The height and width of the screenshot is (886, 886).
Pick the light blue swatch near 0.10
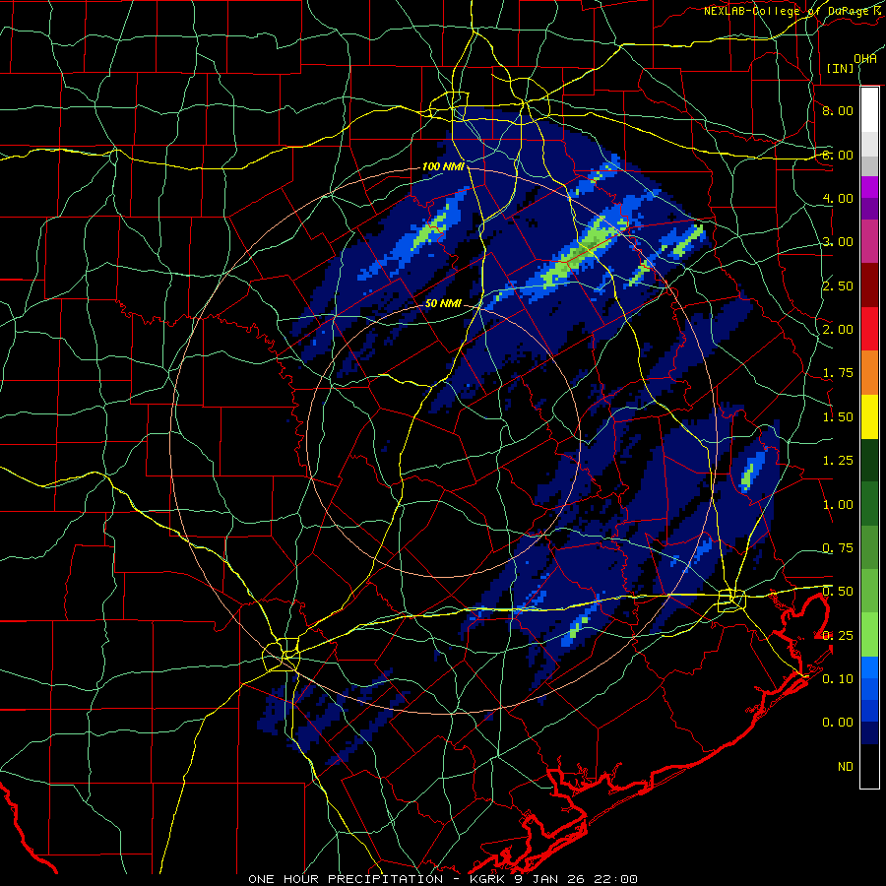[x=869, y=667]
